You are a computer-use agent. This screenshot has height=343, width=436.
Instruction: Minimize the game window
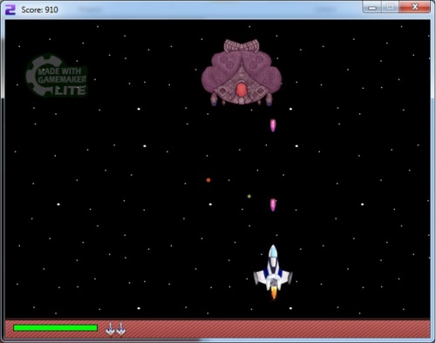(372, 8)
